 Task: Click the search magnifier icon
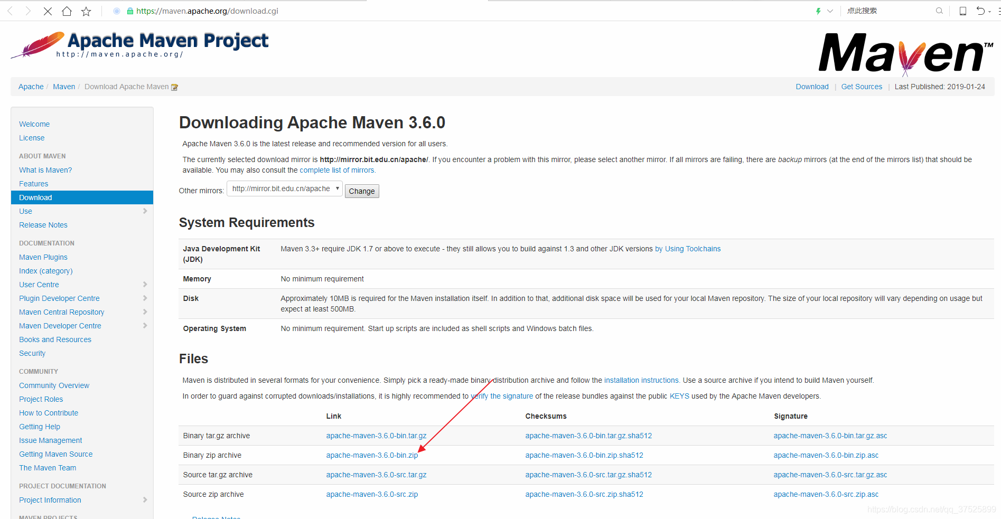pyautogui.click(x=939, y=11)
